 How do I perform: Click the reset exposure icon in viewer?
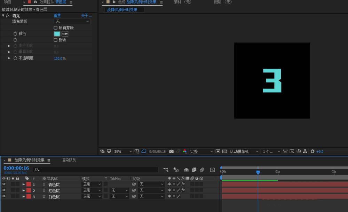pyautogui.click(x=313, y=151)
